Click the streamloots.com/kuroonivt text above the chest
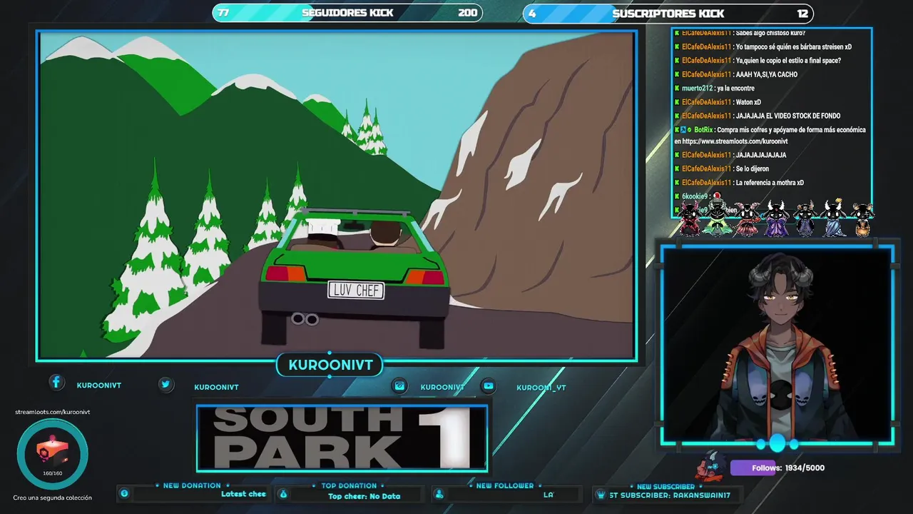Viewport: 913px width, 514px height. pos(53,412)
